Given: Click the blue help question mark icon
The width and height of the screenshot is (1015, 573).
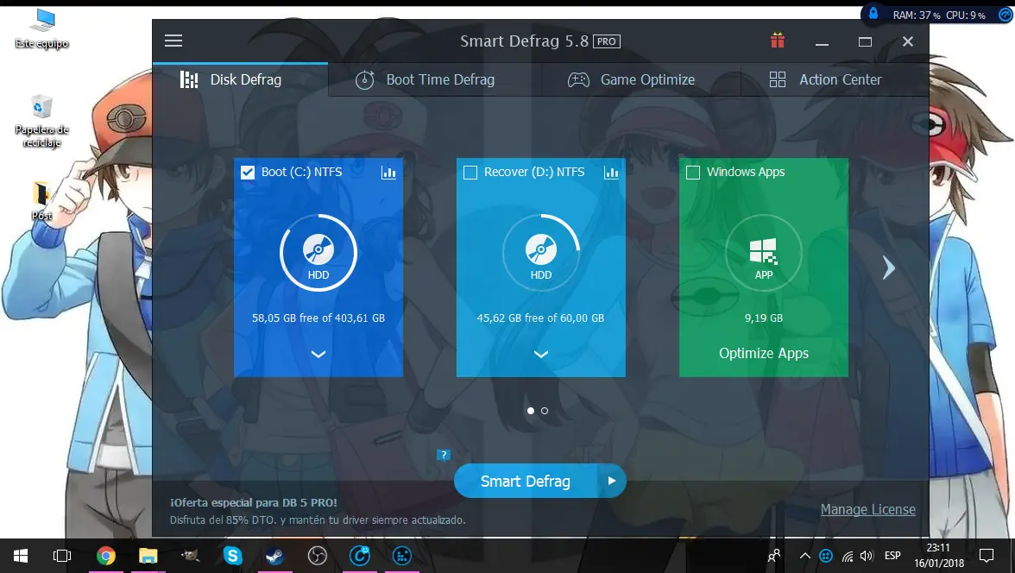Looking at the screenshot, I should [x=444, y=456].
